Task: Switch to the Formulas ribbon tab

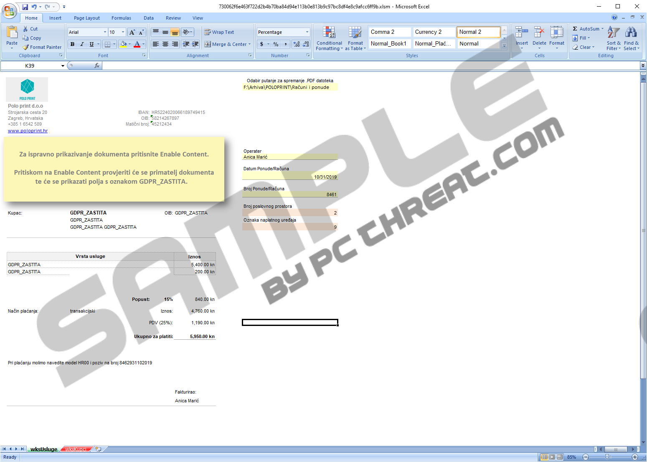Action: [x=121, y=18]
